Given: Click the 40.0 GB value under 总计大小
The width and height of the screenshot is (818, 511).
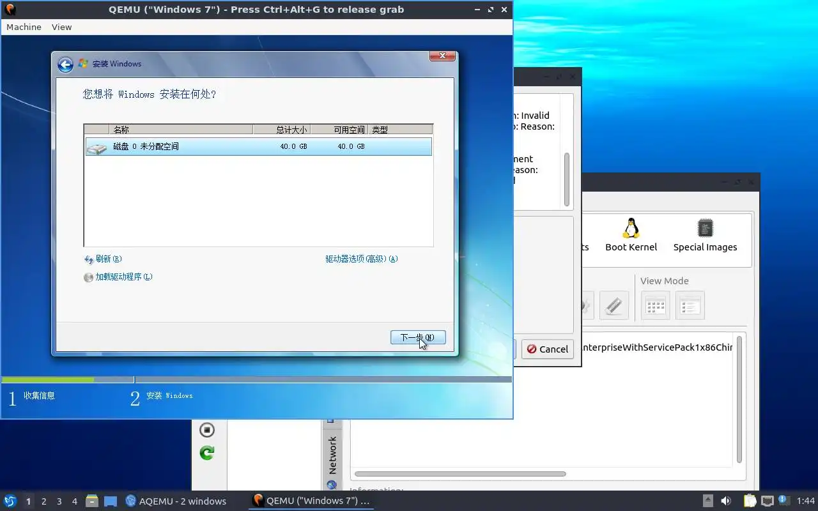Looking at the screenshot, I should click(293, 147).
